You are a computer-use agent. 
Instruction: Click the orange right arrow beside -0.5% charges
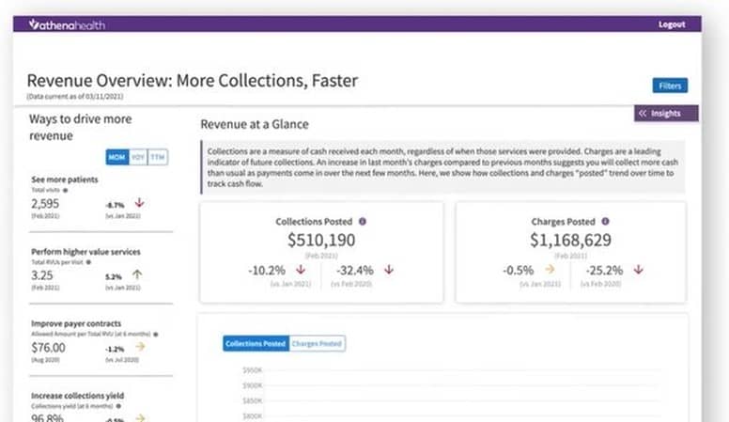pyautogui.click(x=551, y=269)
